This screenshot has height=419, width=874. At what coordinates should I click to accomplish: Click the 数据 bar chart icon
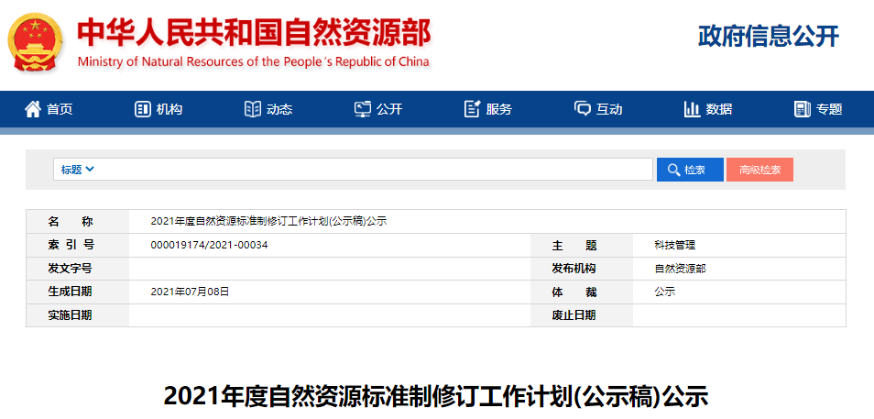692,109
